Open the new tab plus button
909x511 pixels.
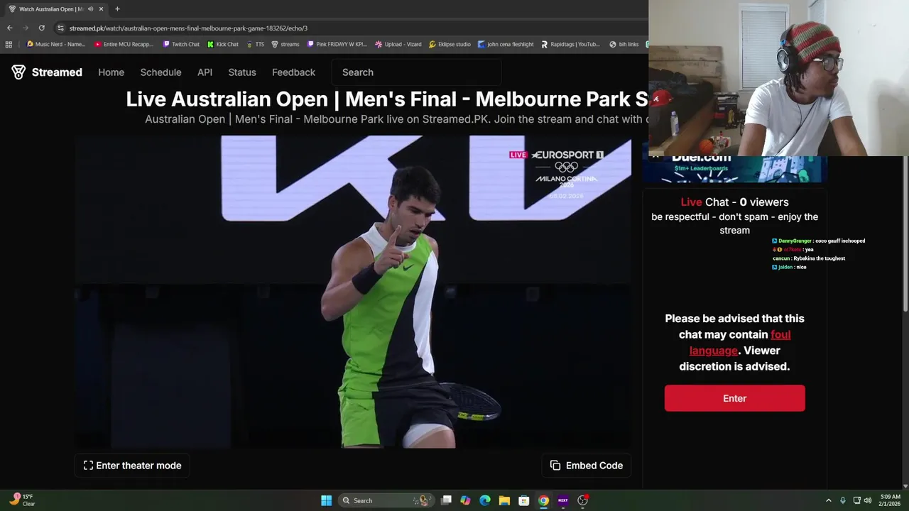(117, 9)
